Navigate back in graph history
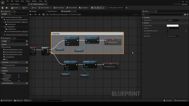The image size is (189, 106). (35, 14)
